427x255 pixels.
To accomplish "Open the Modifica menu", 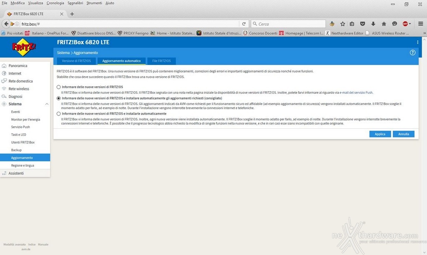I will tap(18, 3).
